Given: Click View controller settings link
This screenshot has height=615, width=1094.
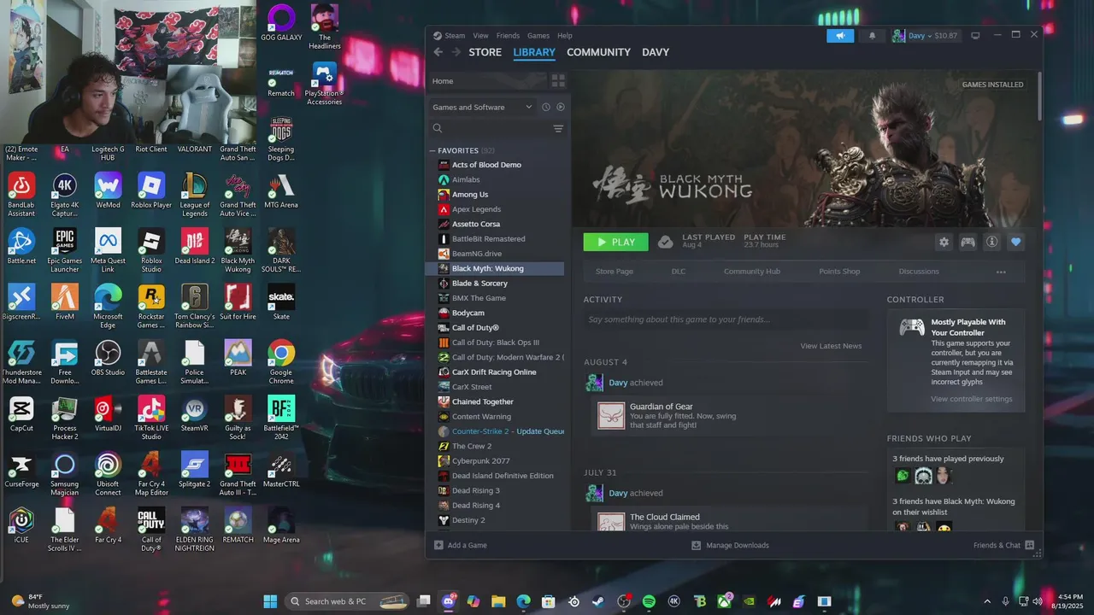Looking at the screenshot, I should point(972,399).
